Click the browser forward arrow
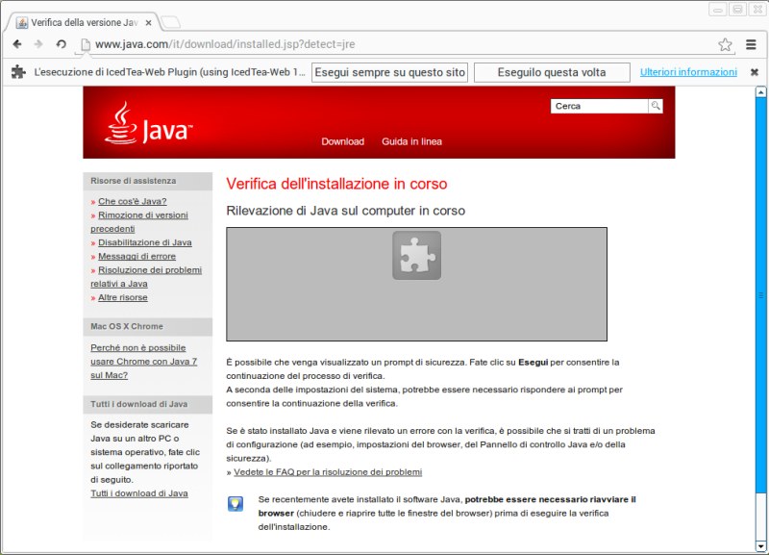The image size is (769, 555). click(38, 44)
